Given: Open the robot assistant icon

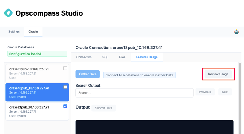Looking at the screenshot, I should (x=236, y=32).
